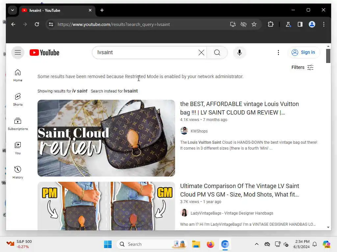Click the YouTube logo
This screenshot has height=252, width=337.
coord(44,52)
